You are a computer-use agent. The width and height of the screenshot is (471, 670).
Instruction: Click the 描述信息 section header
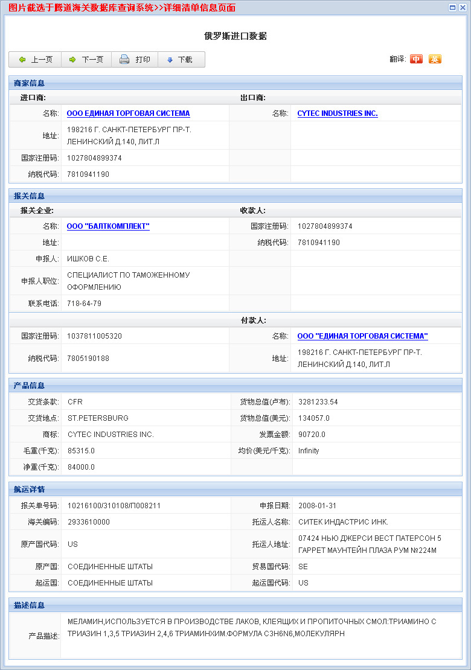click(x=29, y=605)
